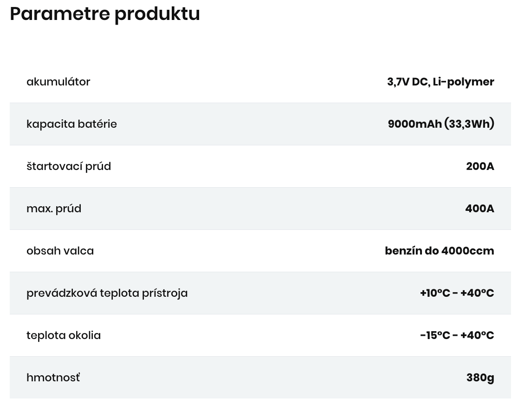
Task: Click the benzín do 4000ccm value
Action: click(x=440, y=251)
